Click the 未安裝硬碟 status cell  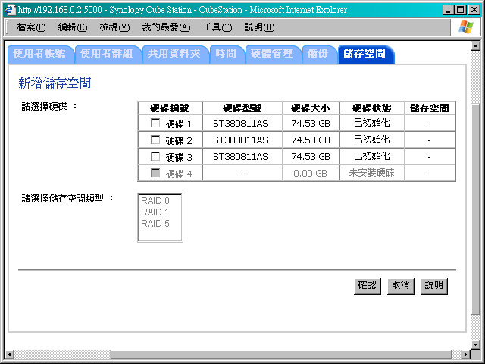[x=372, y=173]
